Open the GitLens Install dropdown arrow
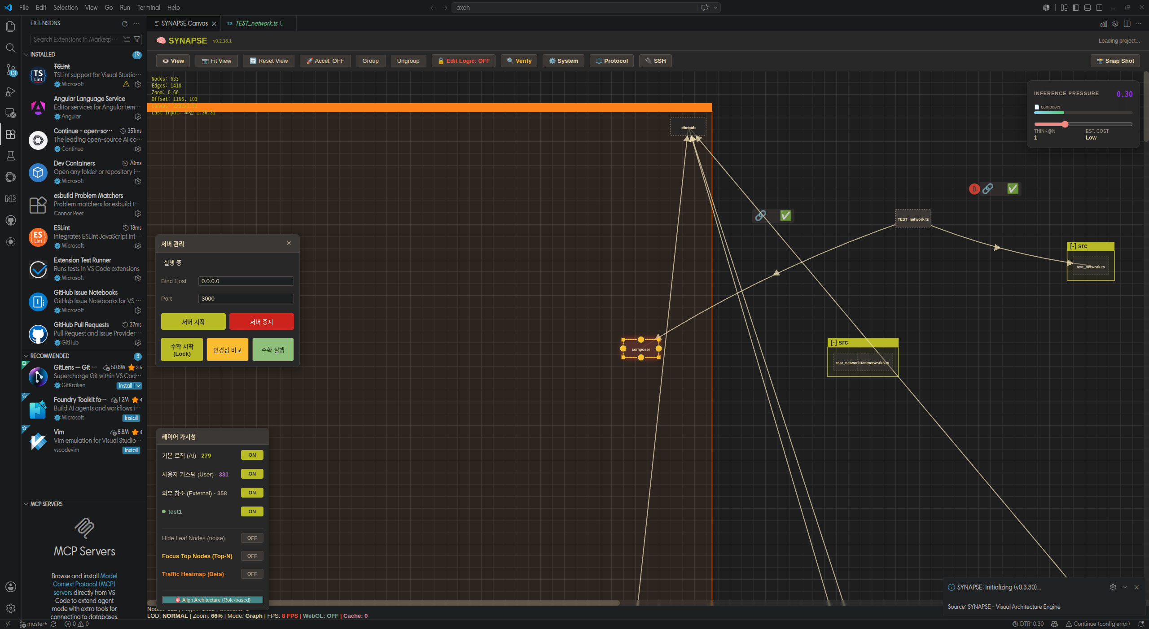The height and width of the screenshot is (629, 1149). [138, 386]
